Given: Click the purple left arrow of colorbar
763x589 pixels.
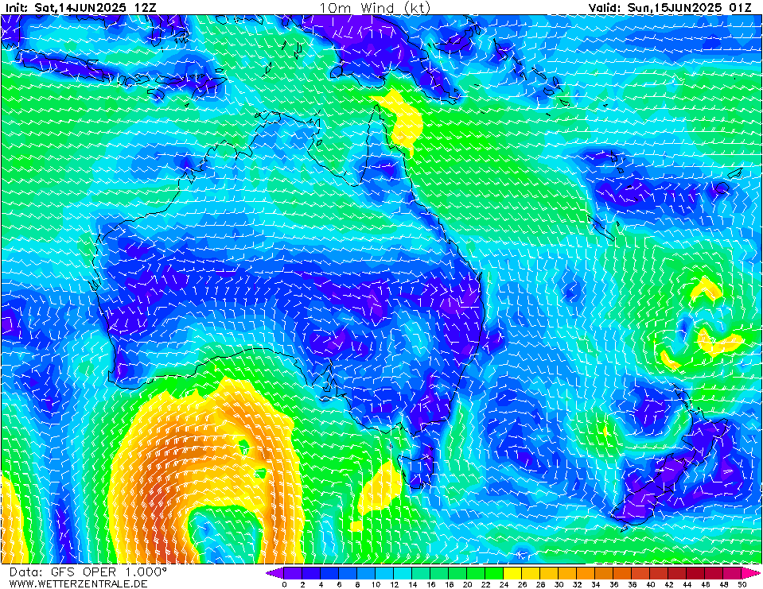Looking at the screenshot, I should [274, 572].
